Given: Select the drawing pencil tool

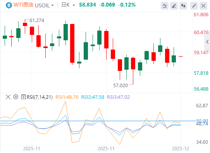Looking at the screenshot, I should (174, 6).
